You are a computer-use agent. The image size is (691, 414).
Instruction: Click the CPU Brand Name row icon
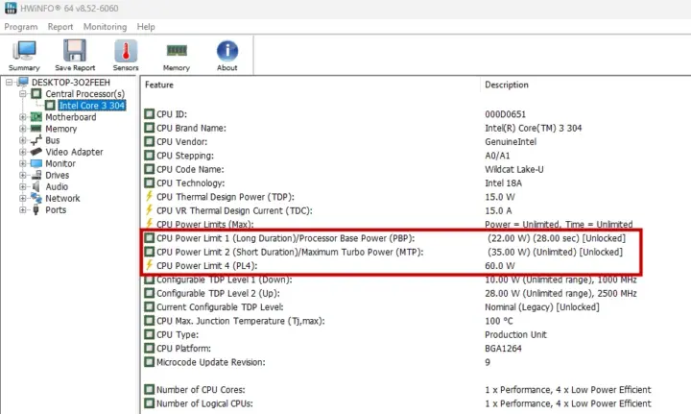[x=150, y=128]
